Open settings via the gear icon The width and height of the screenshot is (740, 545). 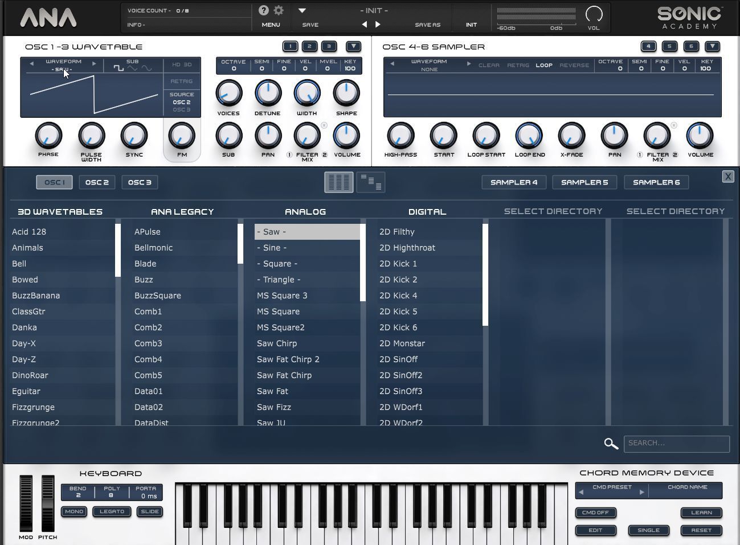(279, 10)
